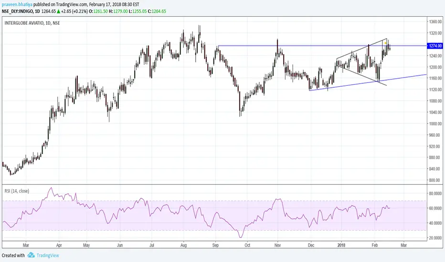The height and width of the screenshot is (262, 445).
Task: Click the RSI (14, close) indicator label
Action: (17, 191)
